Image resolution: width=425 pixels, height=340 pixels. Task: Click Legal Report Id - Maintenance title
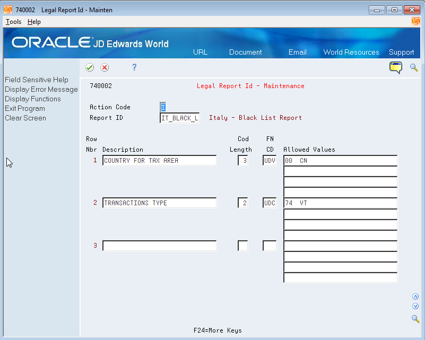[x=250, y=86]
